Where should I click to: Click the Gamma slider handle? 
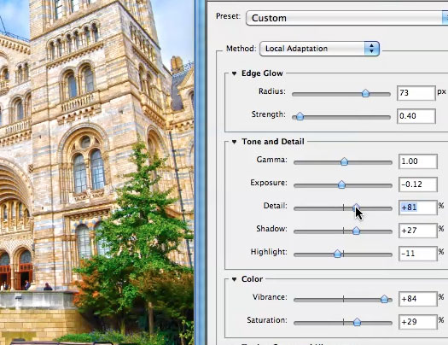tap(344, 161)
